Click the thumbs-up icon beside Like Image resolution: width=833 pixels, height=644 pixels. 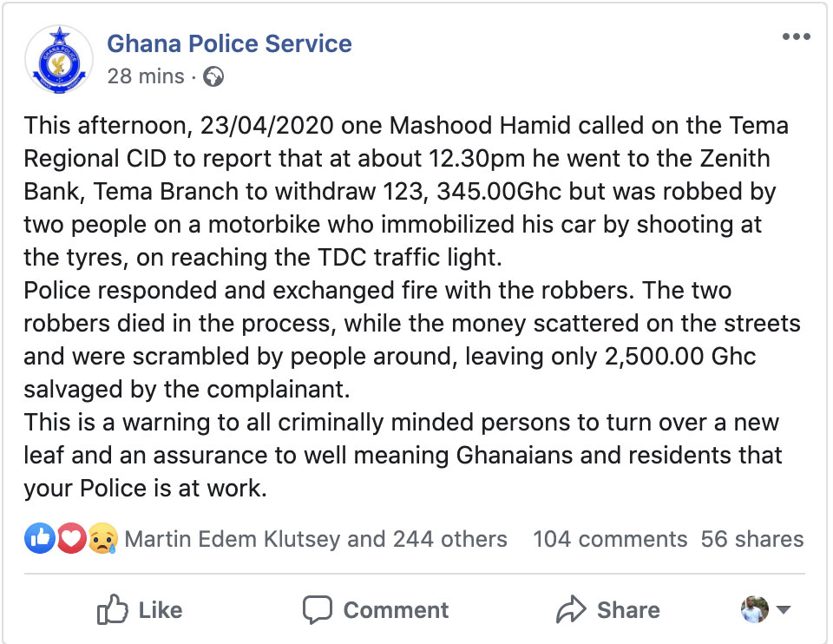[x=112, y=609]
